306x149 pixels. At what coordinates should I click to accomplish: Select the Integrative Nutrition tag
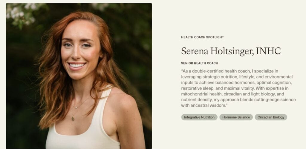199,117
